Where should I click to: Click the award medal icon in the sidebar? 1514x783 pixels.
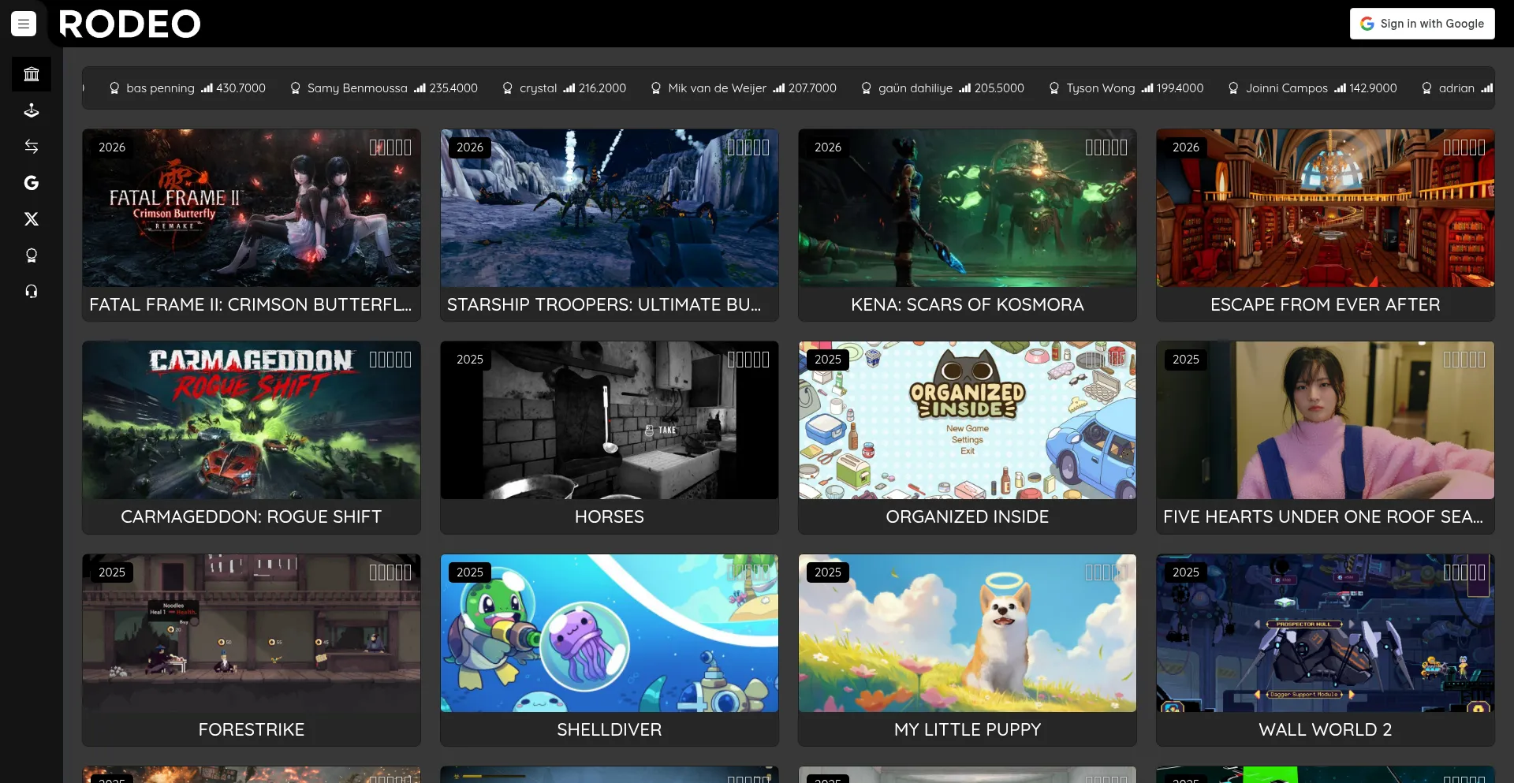click(32, 255)
